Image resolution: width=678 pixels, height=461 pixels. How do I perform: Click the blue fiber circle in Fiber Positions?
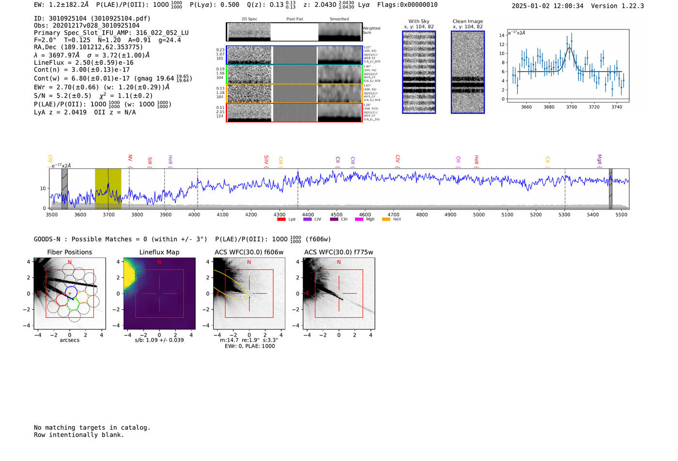pos(71,292)
